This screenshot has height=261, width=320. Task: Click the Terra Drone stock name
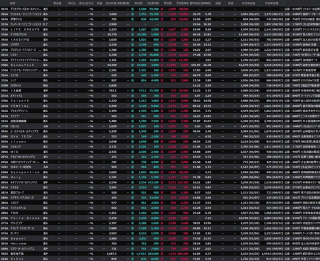tap(25, 218)
